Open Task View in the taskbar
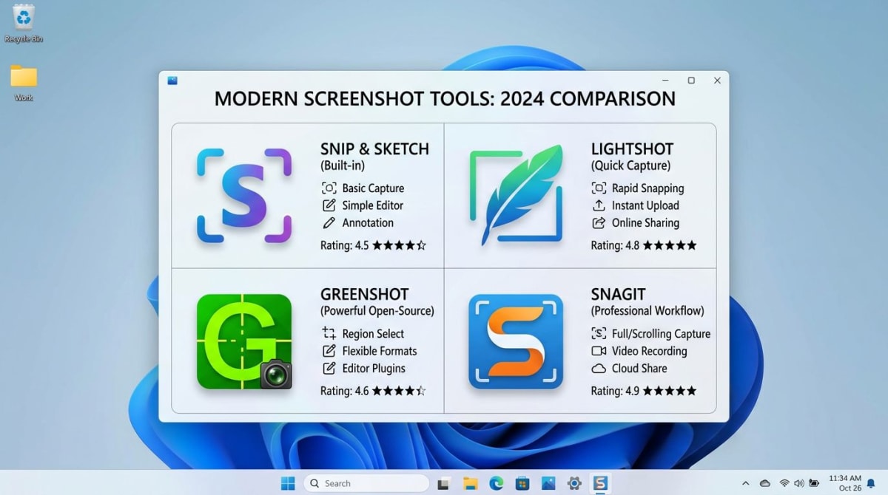888x495 pixels. tap(443, 484)
